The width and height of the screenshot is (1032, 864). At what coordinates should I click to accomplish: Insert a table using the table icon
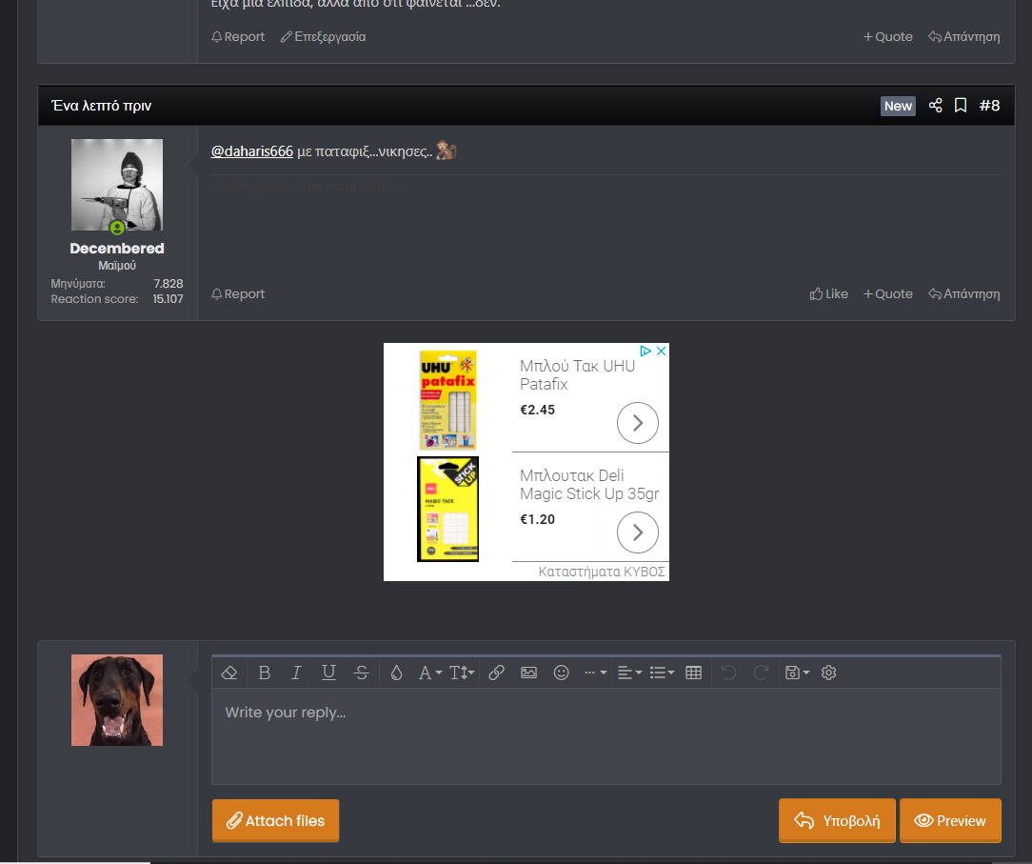tap(694, 673)
